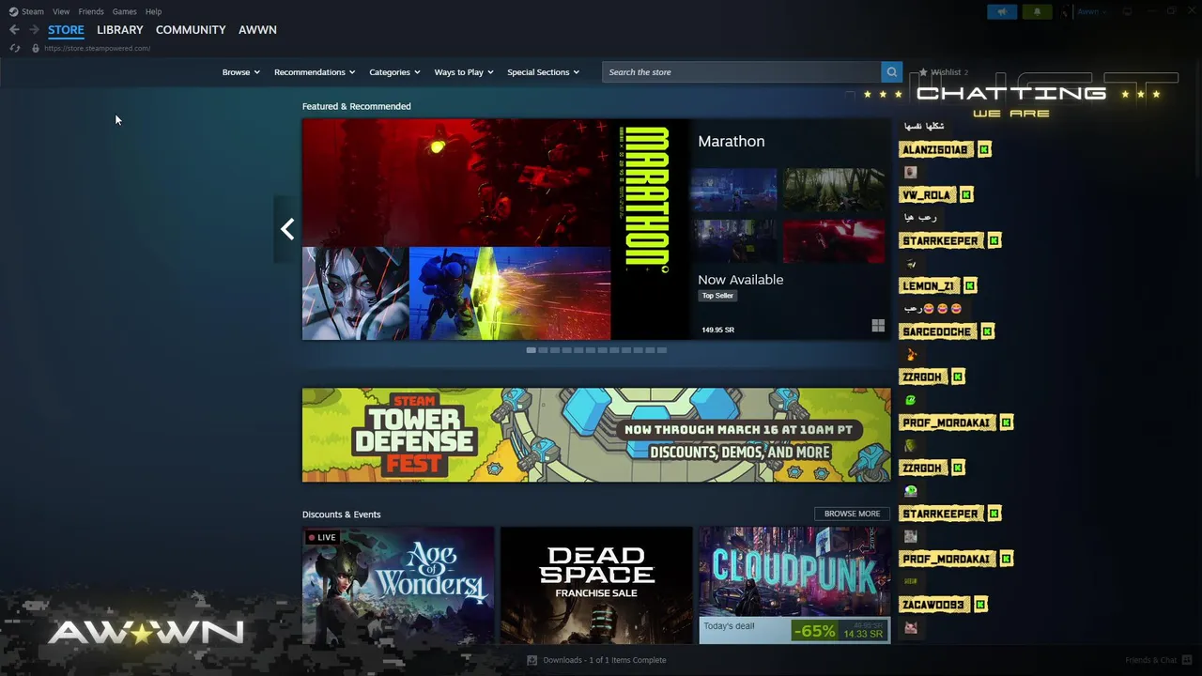Open the notifications bell
Viewport: 1202px width, 676px height.
[x=1037, y=12]
